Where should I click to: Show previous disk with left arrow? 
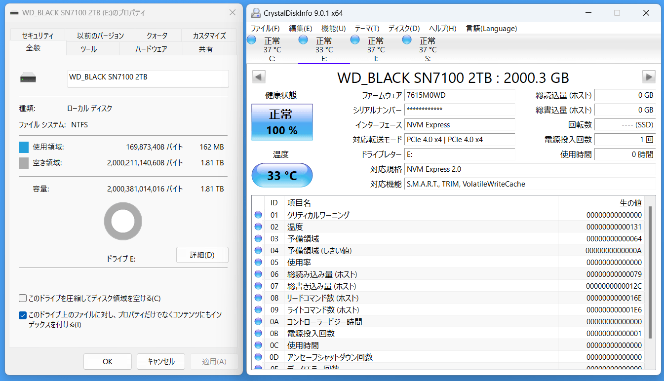[x=259, y=77]
